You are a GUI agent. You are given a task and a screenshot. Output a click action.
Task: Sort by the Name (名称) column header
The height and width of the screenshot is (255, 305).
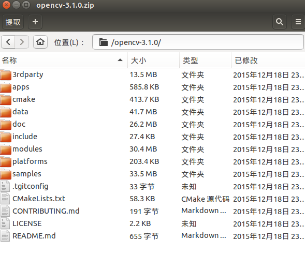64,60
